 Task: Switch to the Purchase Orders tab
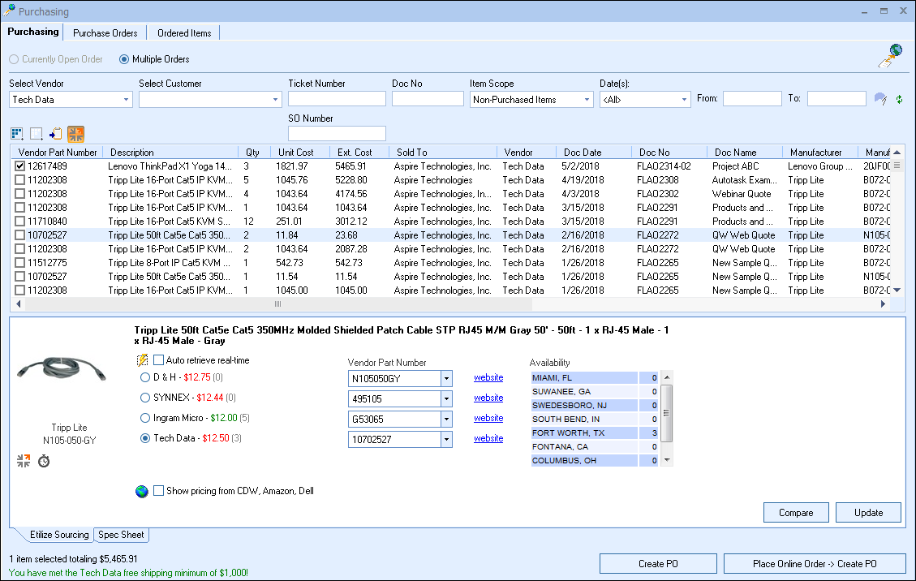(x=105, y=32)
